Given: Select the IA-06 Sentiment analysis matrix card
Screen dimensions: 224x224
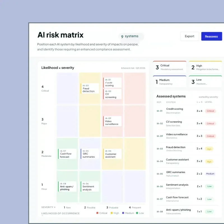Looking at the screenshot, I should [x=90, y=186].
